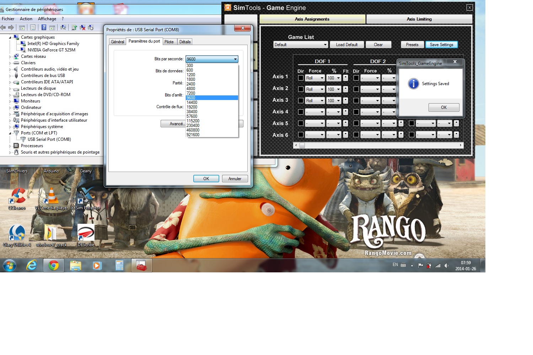
Task: Click the Bits par seconde combo box arrow
Action: [x=235, y=59]
